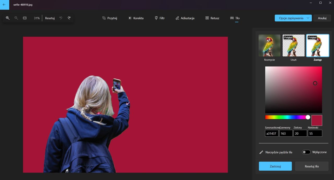Click the redo arrow icon
Image resolution: width=334 pixels, height=180 pixels.
point(69,18)
